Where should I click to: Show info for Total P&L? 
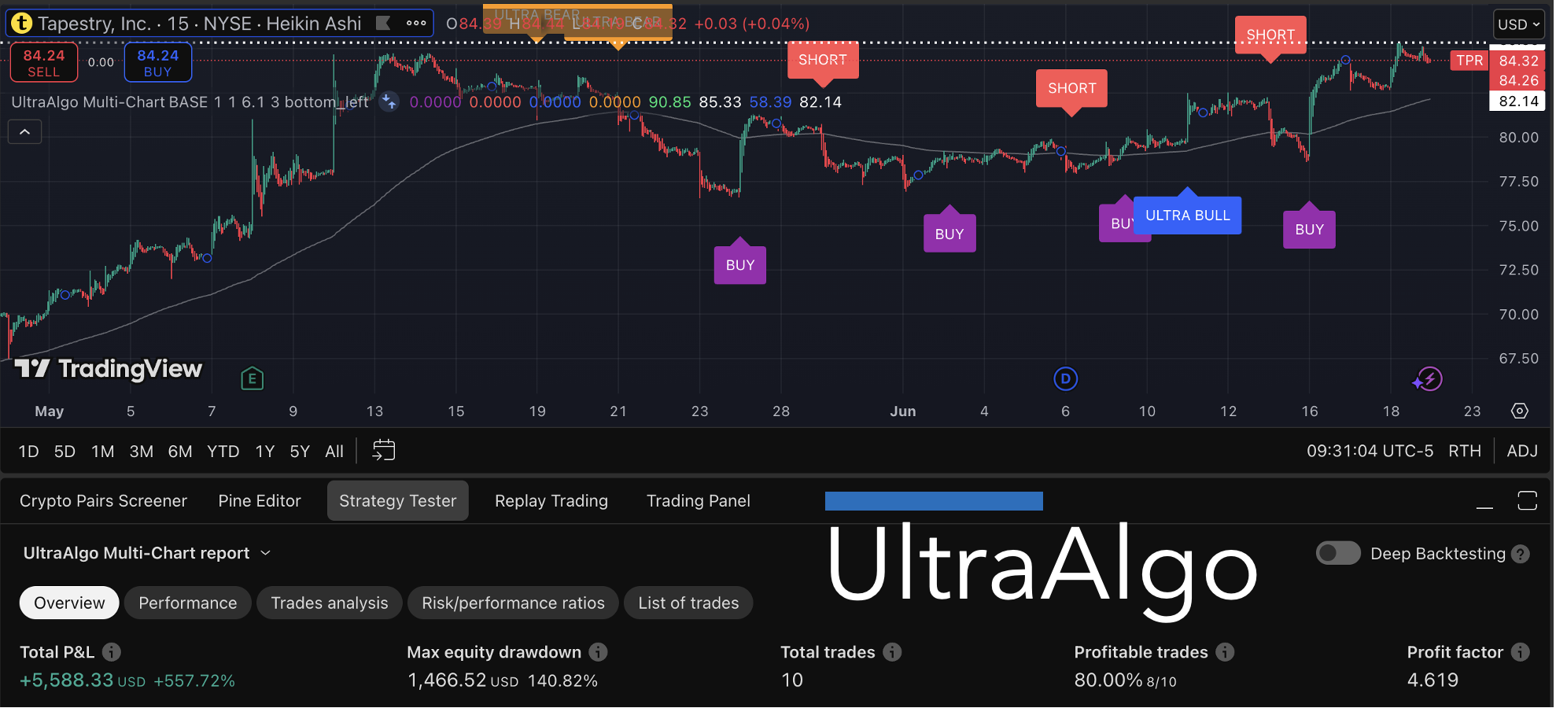coord(112,652)
